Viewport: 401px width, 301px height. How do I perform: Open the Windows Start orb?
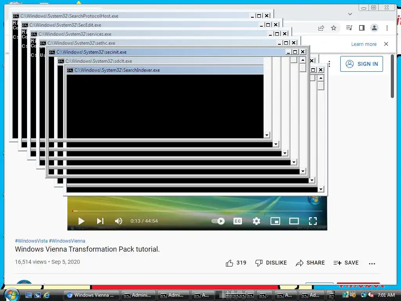pyautogui.click(x=11, y=295)
